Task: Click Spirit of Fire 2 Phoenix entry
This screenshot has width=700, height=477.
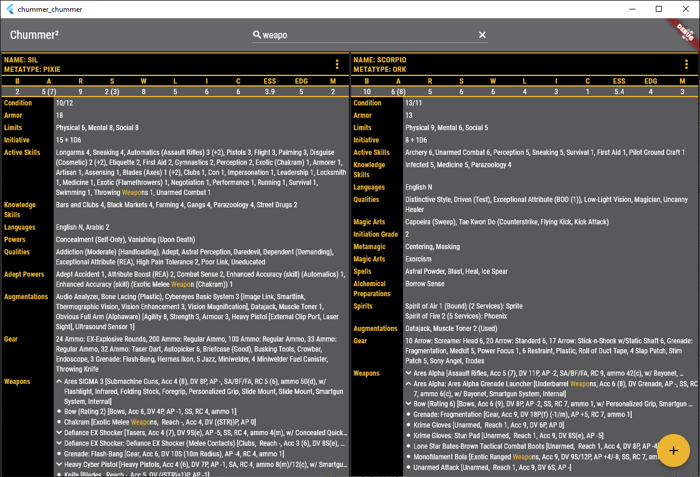Action: click(456, 316)
